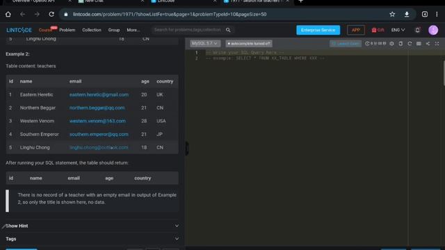The width and height of the screenshot is (445, 250).
Task: Enter fullscreen editor mode
Action: pyautogui.click(x=437, y=44)
